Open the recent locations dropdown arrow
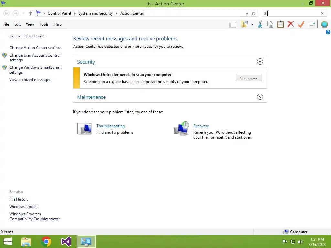Viewport: 331px width, 248px height. [x=23, y=13]
